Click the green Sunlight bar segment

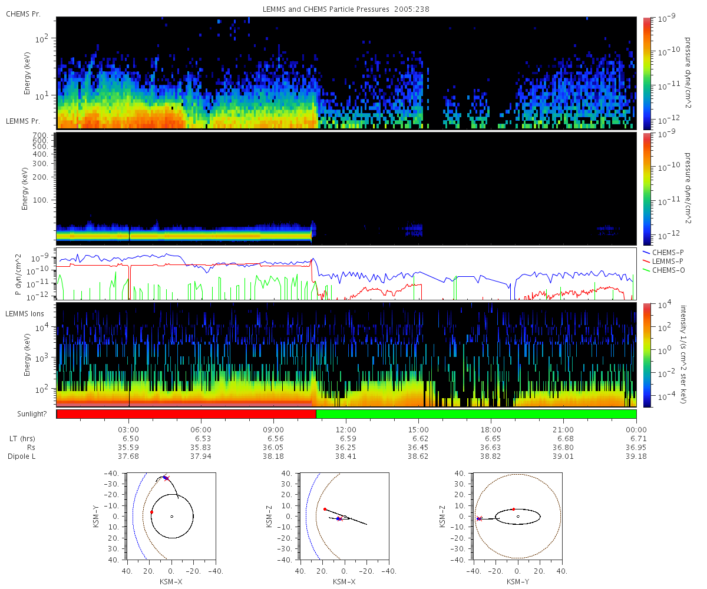click(x=476, y=414)
